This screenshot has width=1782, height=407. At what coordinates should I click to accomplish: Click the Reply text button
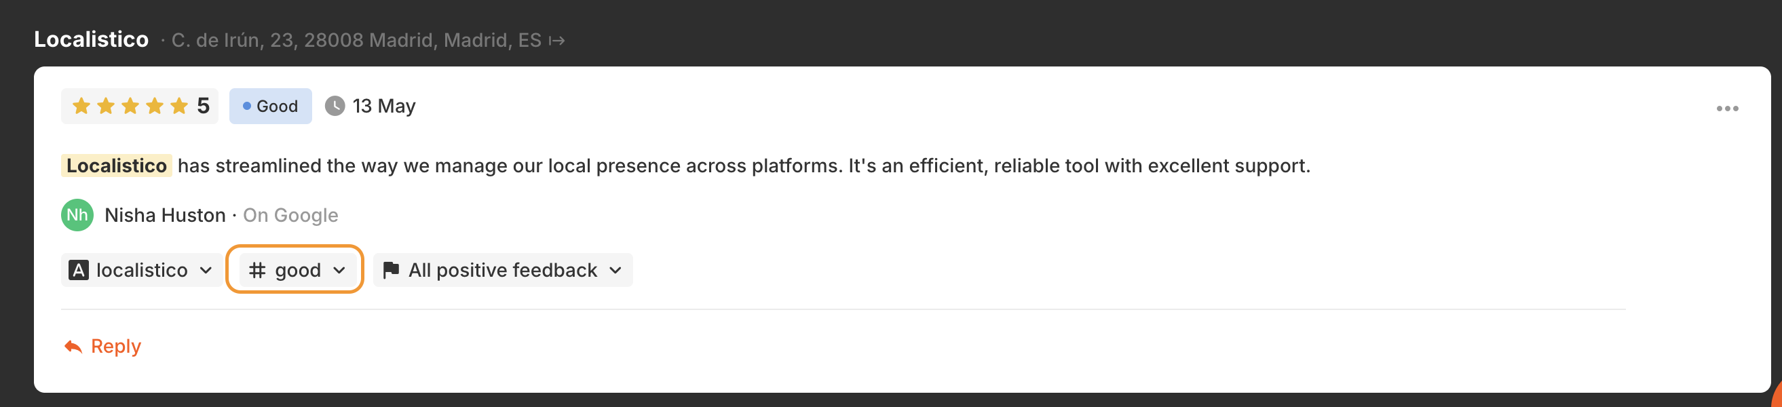tap(115, 346)
